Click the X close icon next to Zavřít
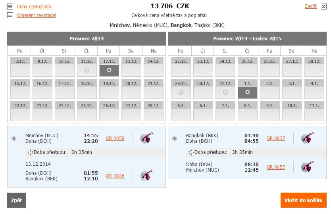This screenshot has height=214, width=331. (x=323, y=6)
